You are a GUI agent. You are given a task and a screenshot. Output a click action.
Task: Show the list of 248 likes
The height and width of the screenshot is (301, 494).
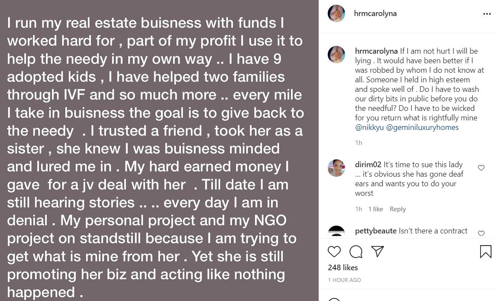tap(343, 268)
